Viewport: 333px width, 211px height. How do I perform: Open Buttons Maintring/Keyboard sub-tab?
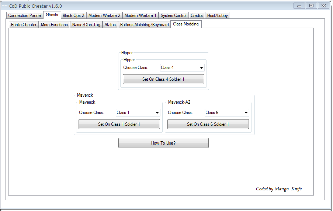(145, 25)
